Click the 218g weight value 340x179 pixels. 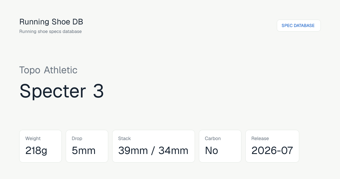36,151
